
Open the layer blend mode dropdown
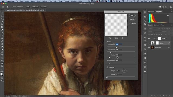click(154, 32)
